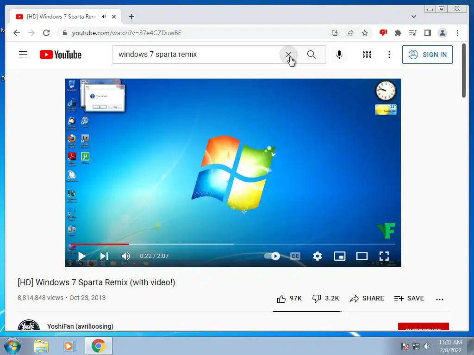Click the Chrome taskbar button
The width and height of the screenshot is (474, 355).
point(98,346)
